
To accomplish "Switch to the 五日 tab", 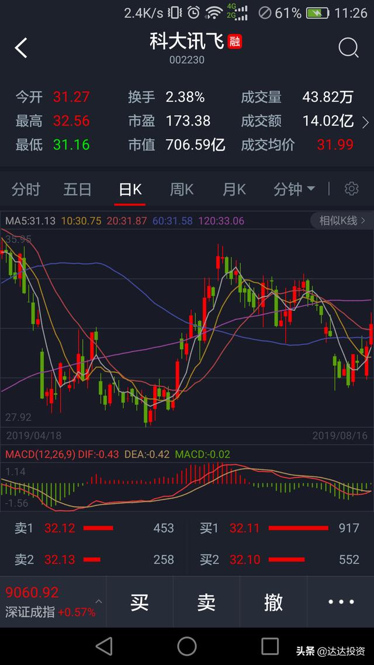I will [77, 189].
